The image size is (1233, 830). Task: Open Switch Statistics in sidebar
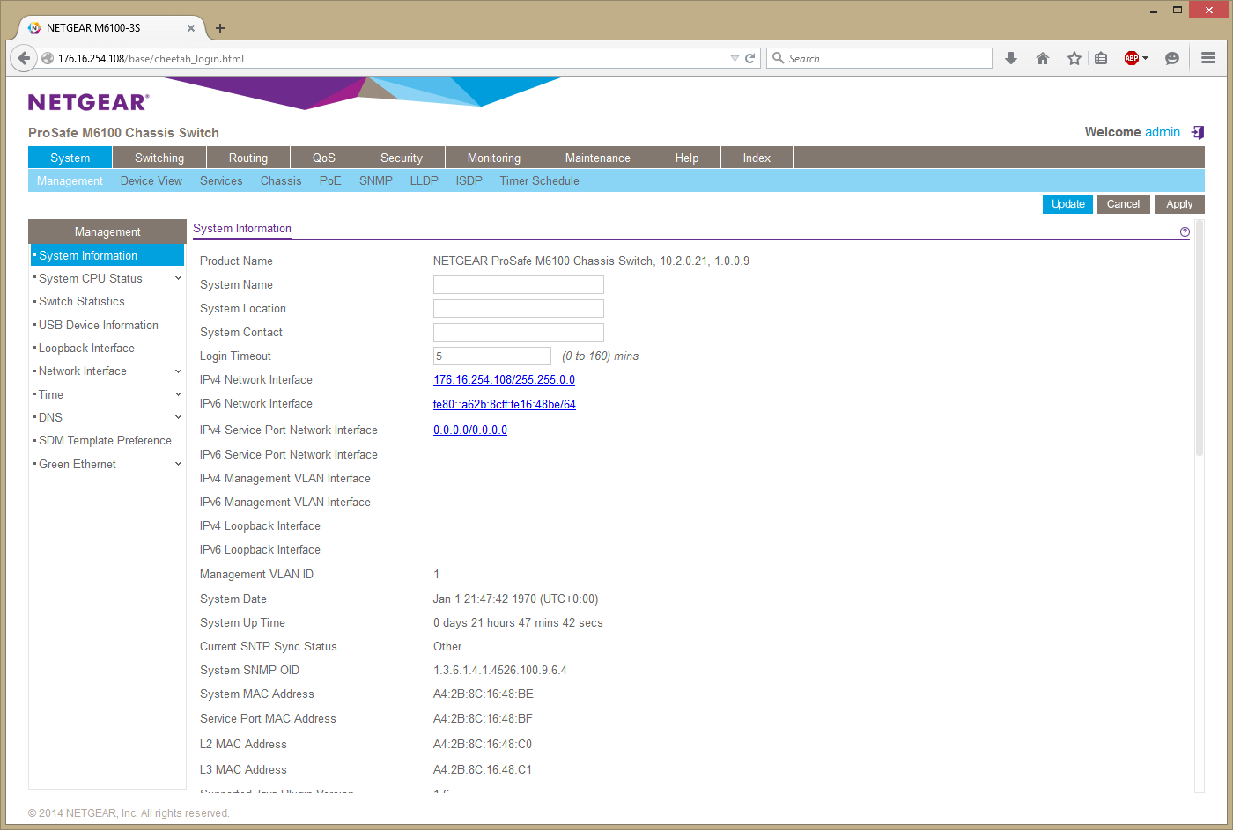tap(82, 301)
